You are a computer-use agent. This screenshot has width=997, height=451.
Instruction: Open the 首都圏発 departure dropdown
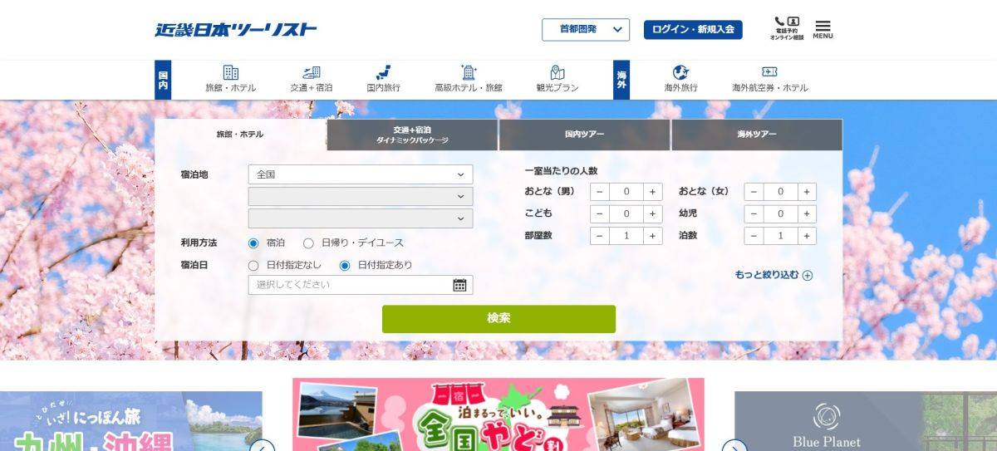click(x=586, y=30)
